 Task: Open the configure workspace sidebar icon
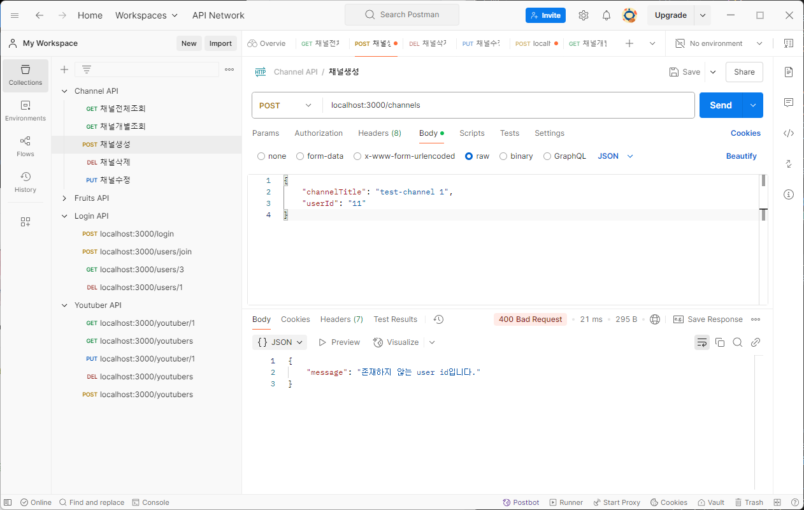click(25, 222)
